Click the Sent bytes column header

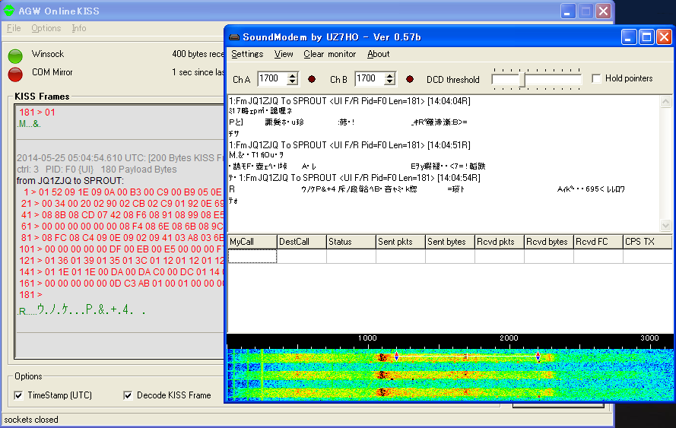point(449,242)
